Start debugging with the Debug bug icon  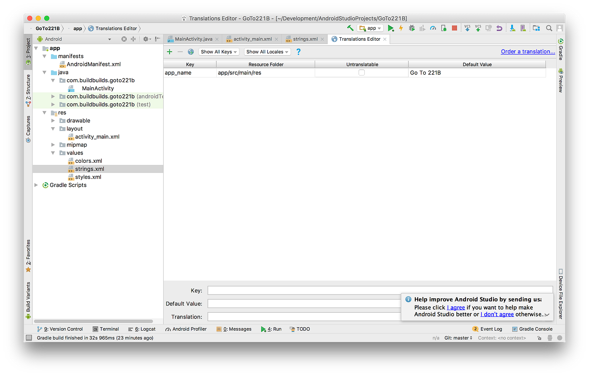click(x=411, y=28)
